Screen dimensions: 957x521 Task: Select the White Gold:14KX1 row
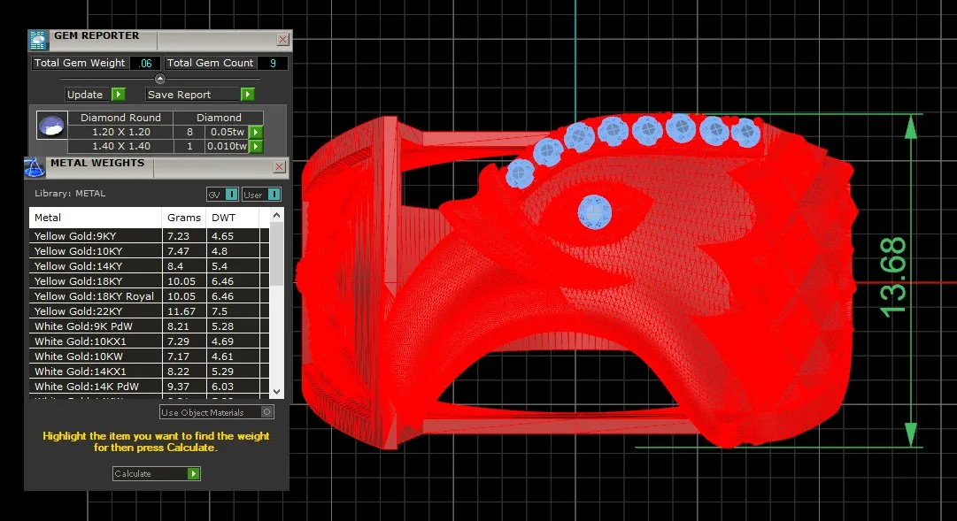pos(149,372)
